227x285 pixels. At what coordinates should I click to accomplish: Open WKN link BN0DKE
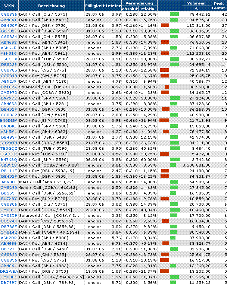(9, 126)
